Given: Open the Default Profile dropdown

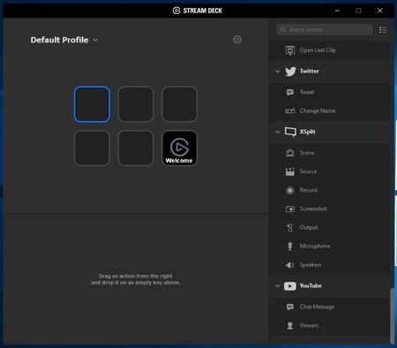Looking at the screenshot, I should point(64,40).
